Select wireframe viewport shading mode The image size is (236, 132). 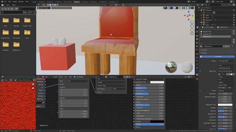point(184,8)
